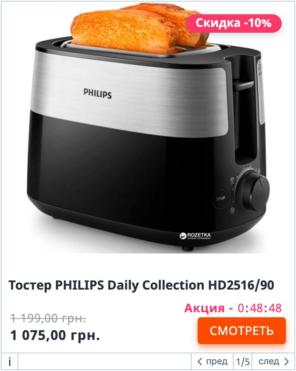This screenshot has height=371, width=296.
Task: Click the "Акция" countdown timer
Action: [x=233, y=308]
